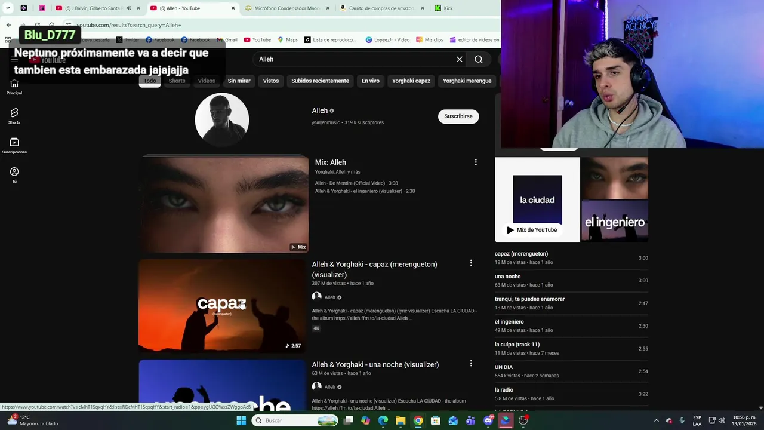
Task: Play la culpa (track 11) in side playlist
Action: tap(571, 348)
